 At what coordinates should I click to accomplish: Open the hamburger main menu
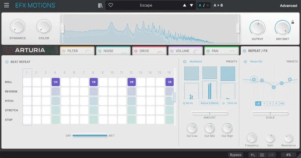pos(6,5)
